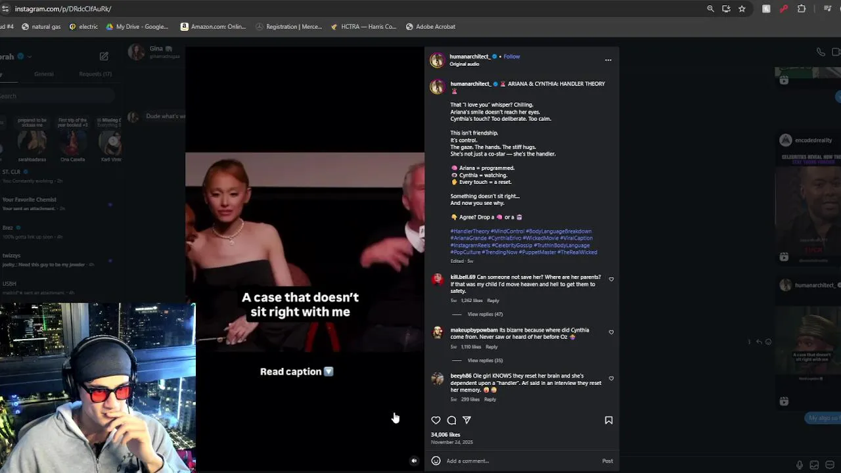The height and width of the screenshot is (473, 841).
Task: Expand View replies (35)
Action: [485, 360]
